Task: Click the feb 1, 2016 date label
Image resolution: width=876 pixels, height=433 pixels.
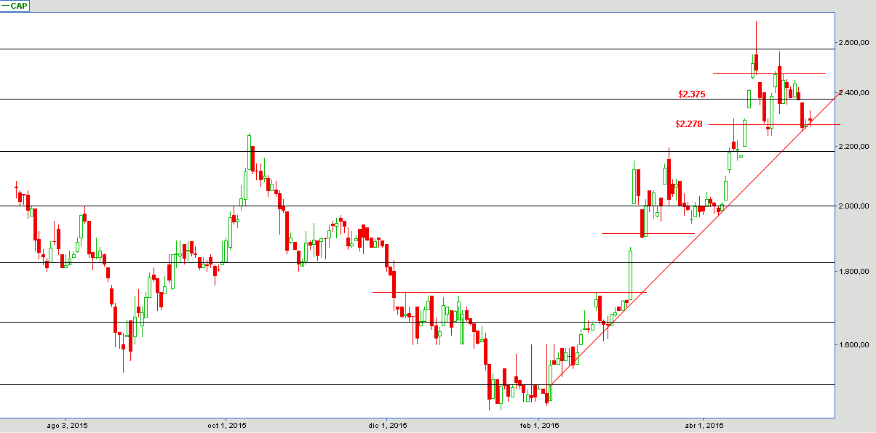Action: pos(538,425)
